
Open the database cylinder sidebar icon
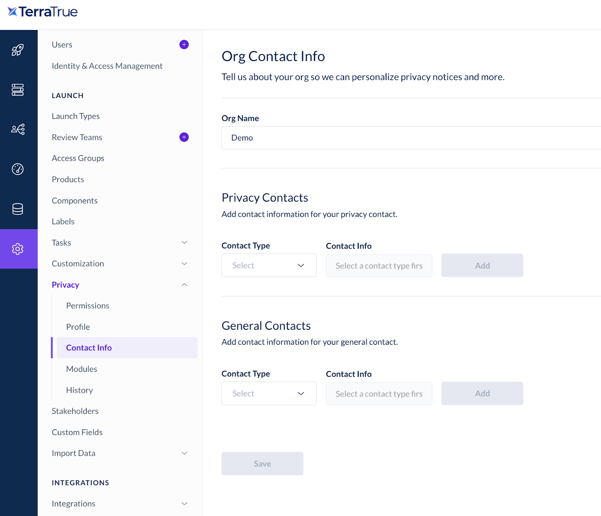[x=18, y=209]
